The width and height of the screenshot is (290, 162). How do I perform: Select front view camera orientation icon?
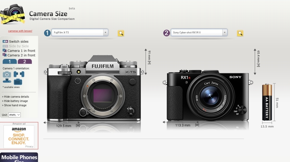pos(7,75)
